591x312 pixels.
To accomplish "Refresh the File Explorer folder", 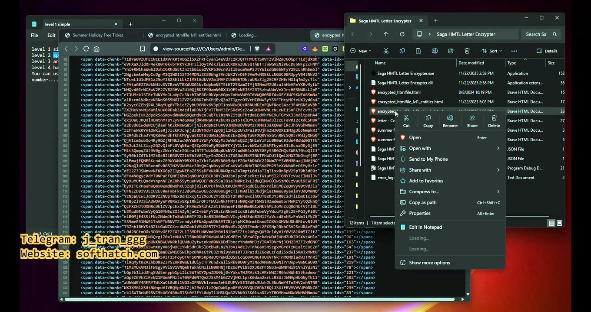I will [x=402, y=34].
